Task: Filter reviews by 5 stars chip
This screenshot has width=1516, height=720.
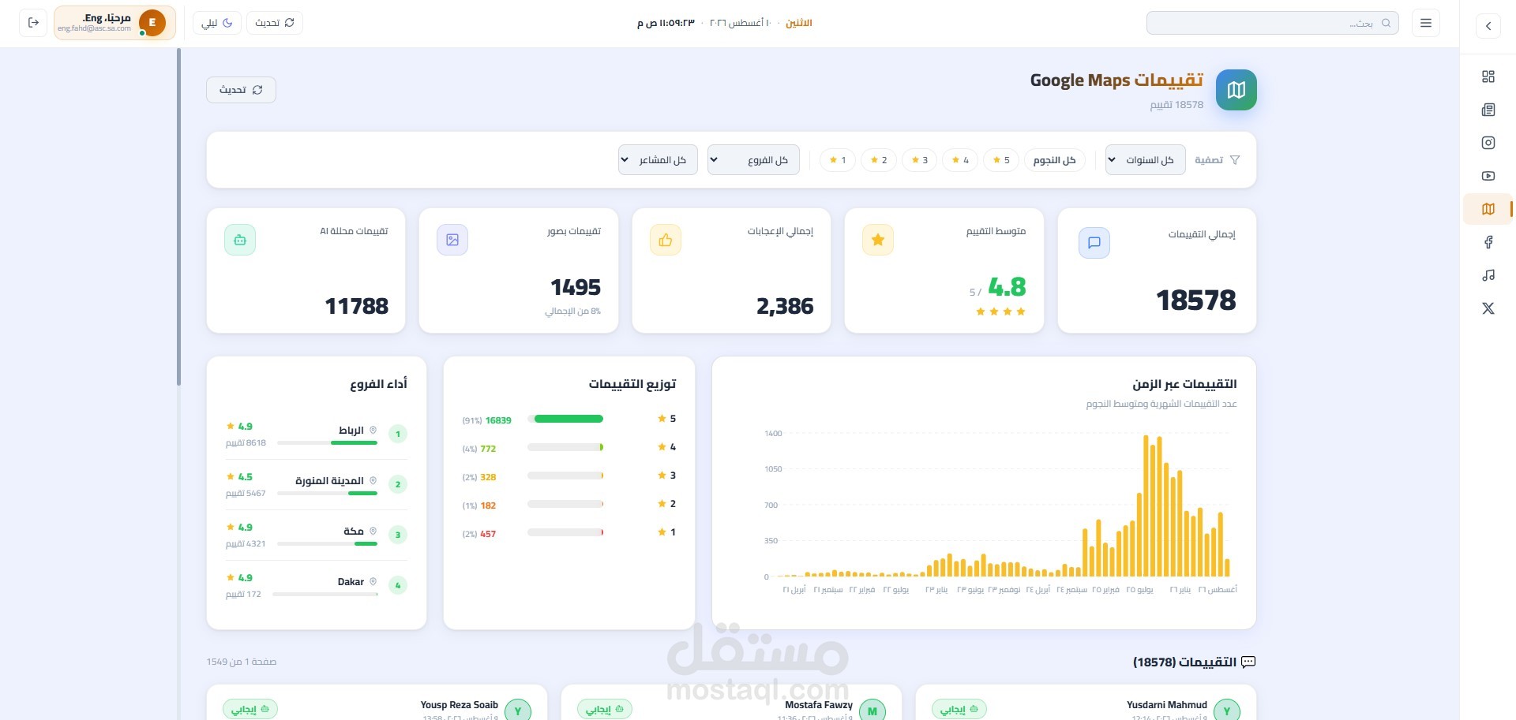Action: (x=1001, y=160)
